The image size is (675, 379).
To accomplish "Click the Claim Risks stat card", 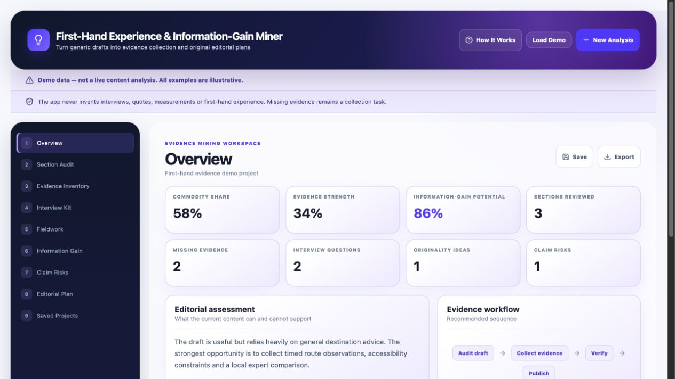I will (x=583, y=263).
